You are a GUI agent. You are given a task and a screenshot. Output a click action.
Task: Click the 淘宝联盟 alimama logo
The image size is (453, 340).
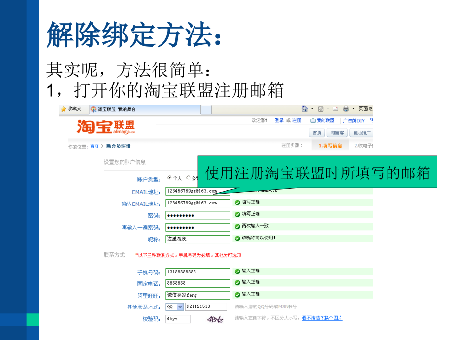pos(106,127)
